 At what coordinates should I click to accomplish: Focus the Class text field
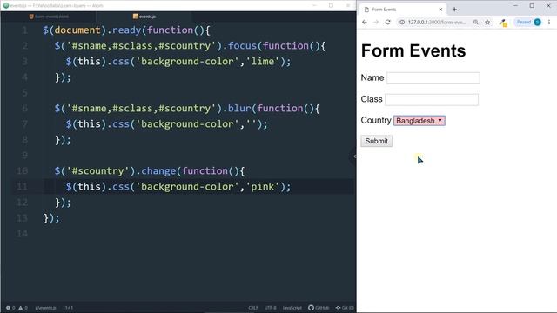[432, 99]
